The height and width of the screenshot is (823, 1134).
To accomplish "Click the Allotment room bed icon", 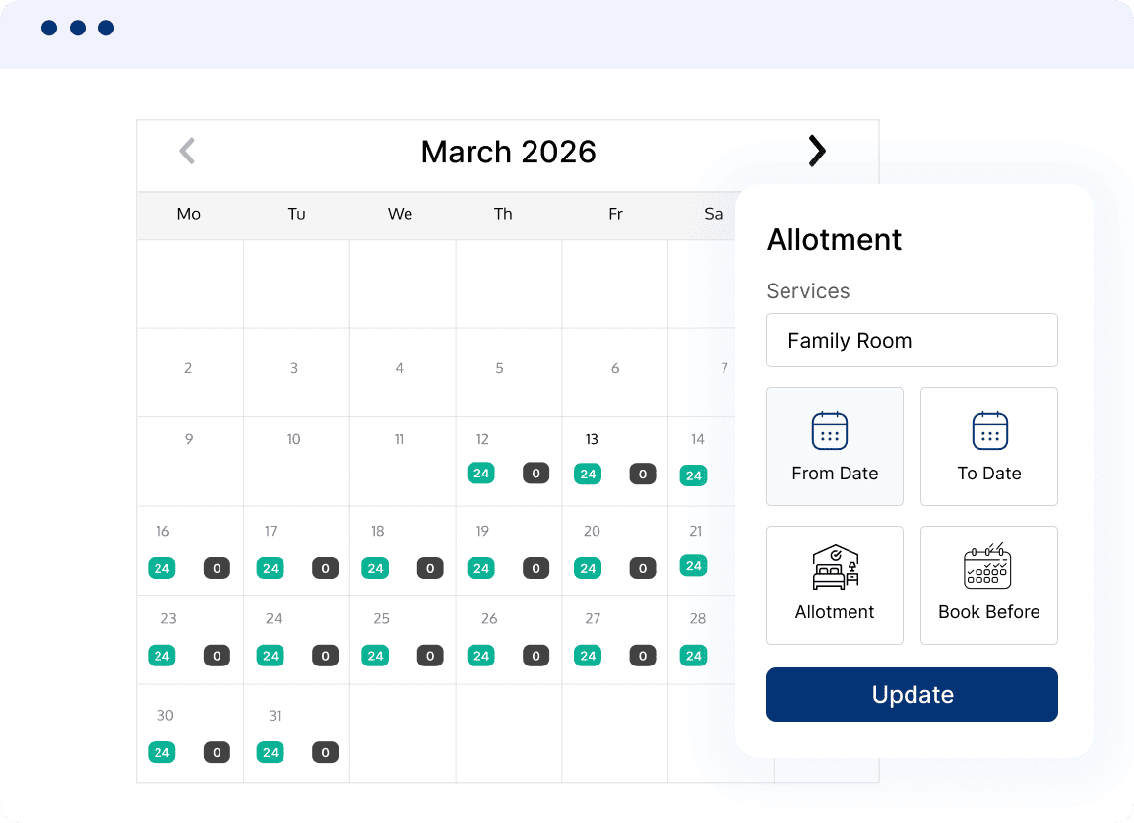I will coord(835,567).
